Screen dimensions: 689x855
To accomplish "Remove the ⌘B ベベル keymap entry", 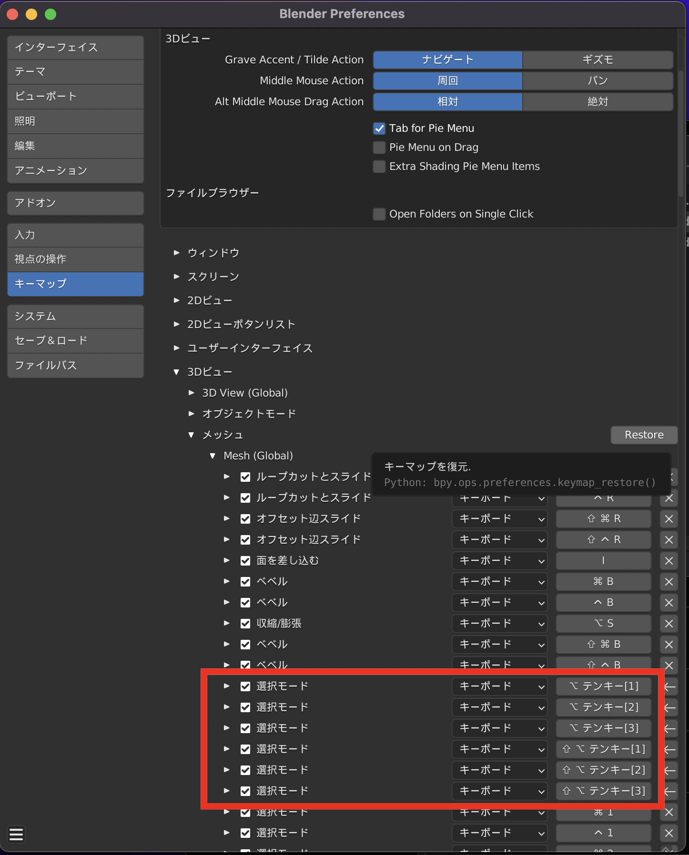I will pos(669,582).
